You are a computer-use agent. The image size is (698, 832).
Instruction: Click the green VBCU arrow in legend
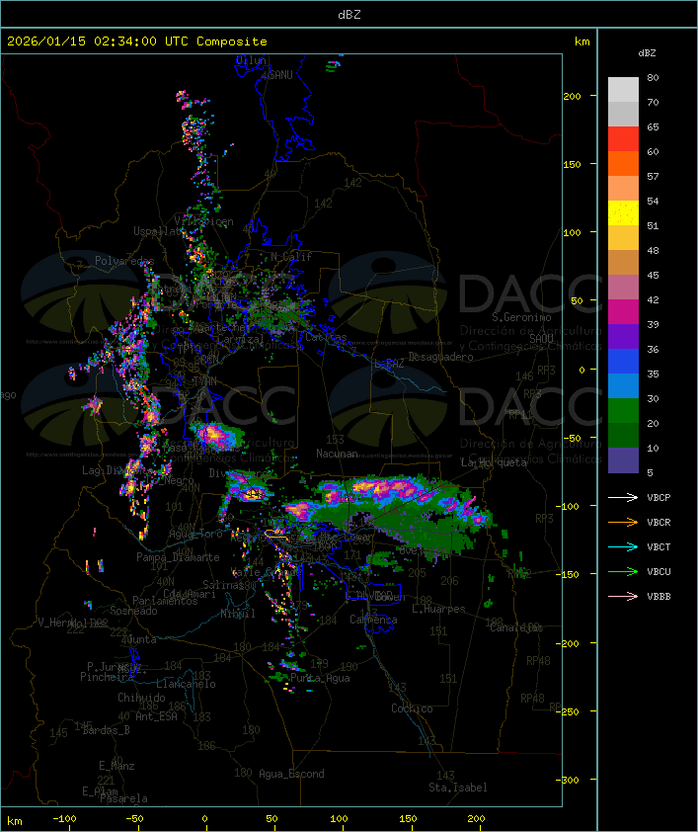pos(623,571)
